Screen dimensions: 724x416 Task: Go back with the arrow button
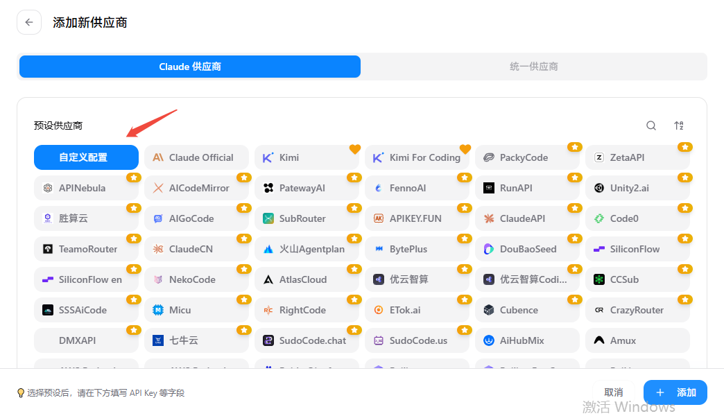(x=29, y=22)
